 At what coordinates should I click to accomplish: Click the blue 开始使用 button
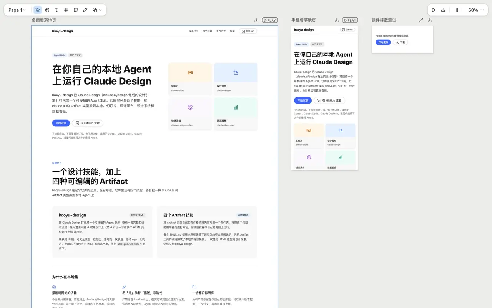pyautogui.click(x=383, y=42)
